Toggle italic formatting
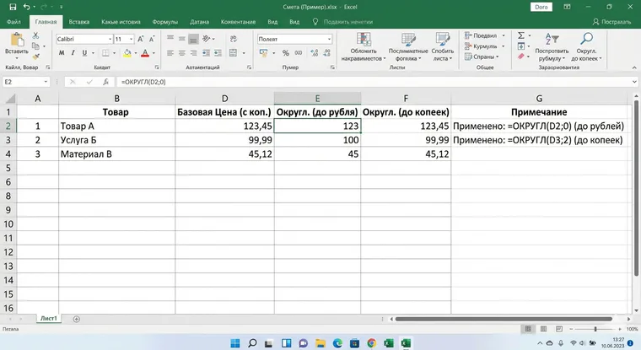 point(73,53)
